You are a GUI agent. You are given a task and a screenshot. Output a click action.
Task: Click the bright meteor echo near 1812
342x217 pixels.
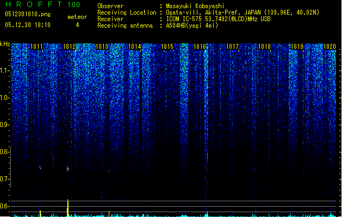click(67, 169)
